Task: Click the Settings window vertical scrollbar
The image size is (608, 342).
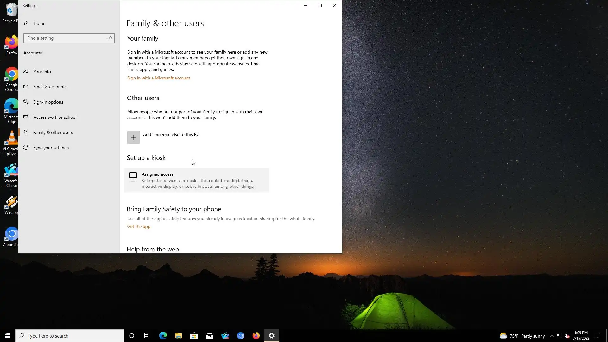Action: [341, 120]
